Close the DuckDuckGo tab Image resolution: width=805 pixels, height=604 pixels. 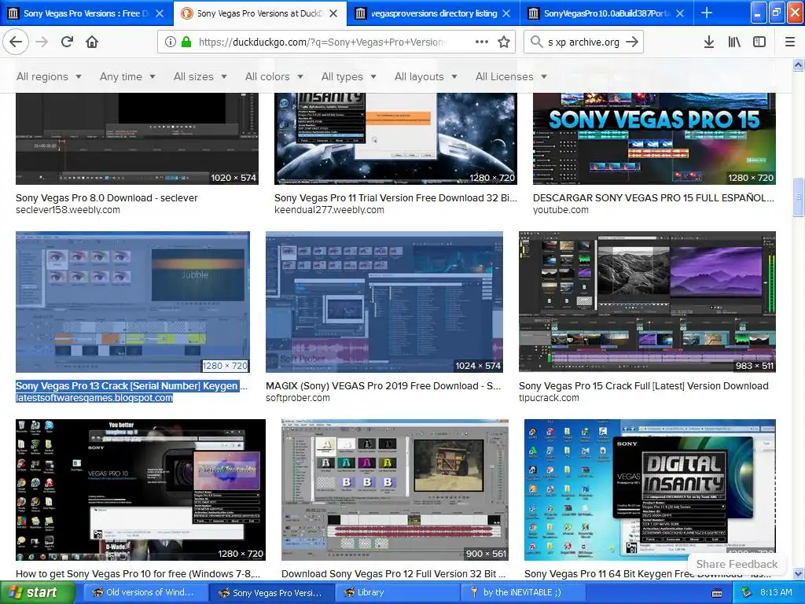point(333,13)
